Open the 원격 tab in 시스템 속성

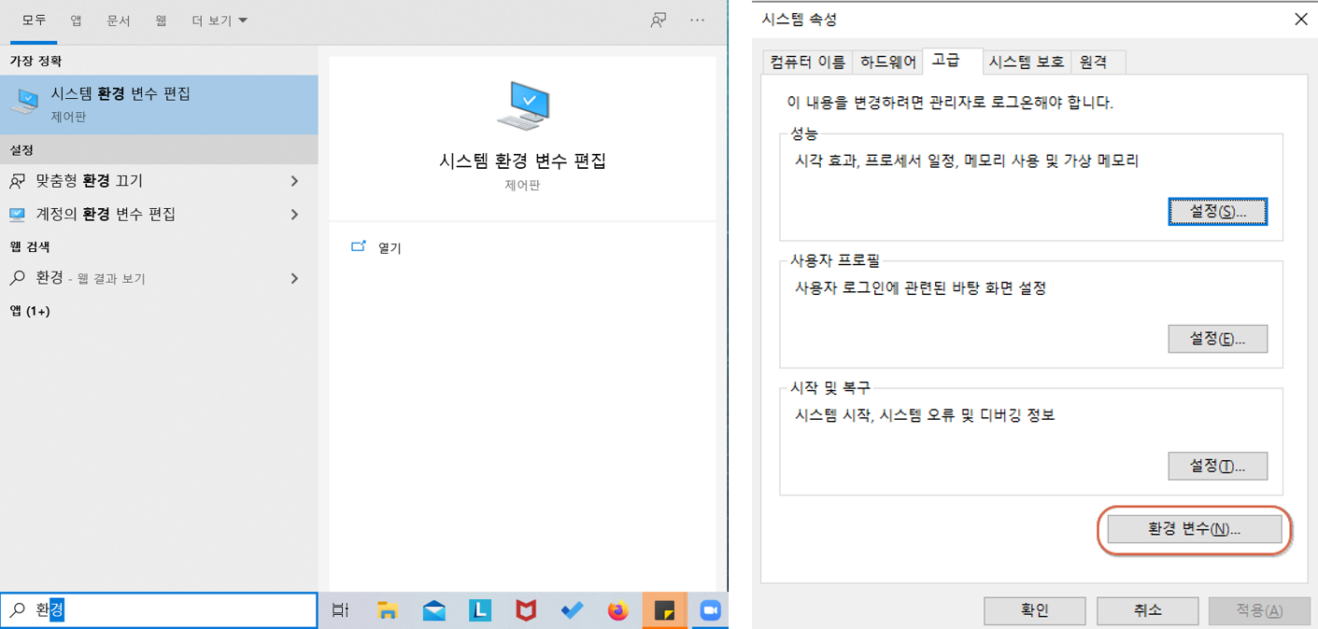coord(1098,63)
